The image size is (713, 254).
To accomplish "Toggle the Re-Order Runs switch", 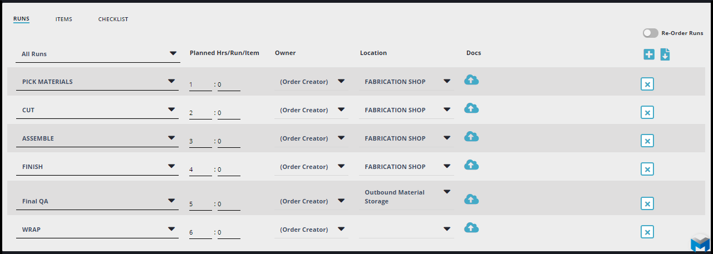I will coord(650,33).
